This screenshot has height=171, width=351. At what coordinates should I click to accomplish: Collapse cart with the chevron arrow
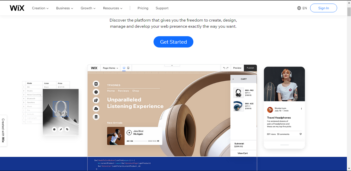(x=233, y=79)
